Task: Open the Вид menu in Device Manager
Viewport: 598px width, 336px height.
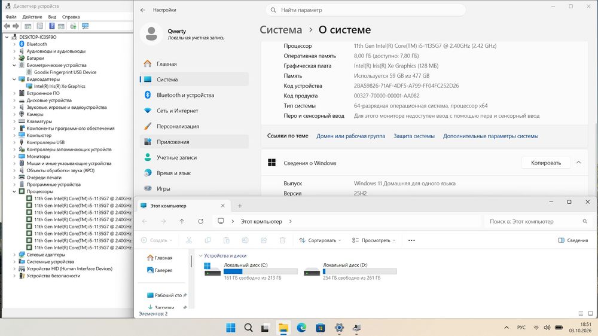Action: (x=52, y=17)
